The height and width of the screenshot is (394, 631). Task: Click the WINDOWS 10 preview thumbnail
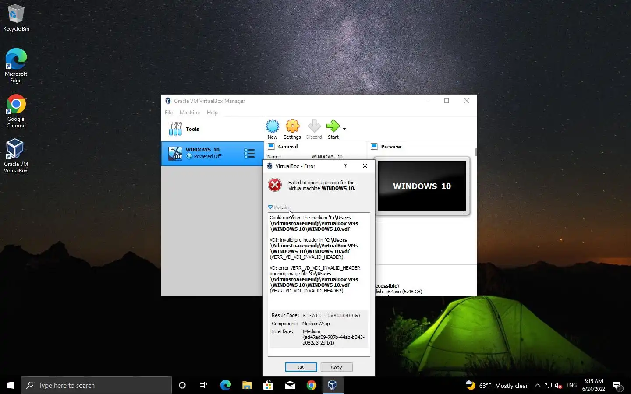(422, 186)
